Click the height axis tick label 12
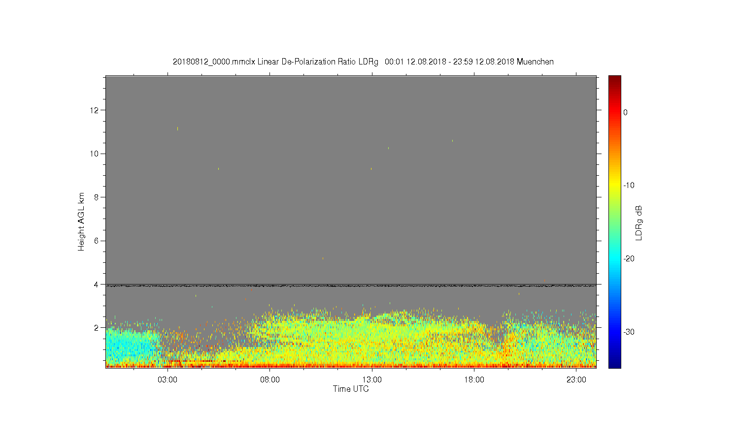The image size is (739, 443). point(96,110)
